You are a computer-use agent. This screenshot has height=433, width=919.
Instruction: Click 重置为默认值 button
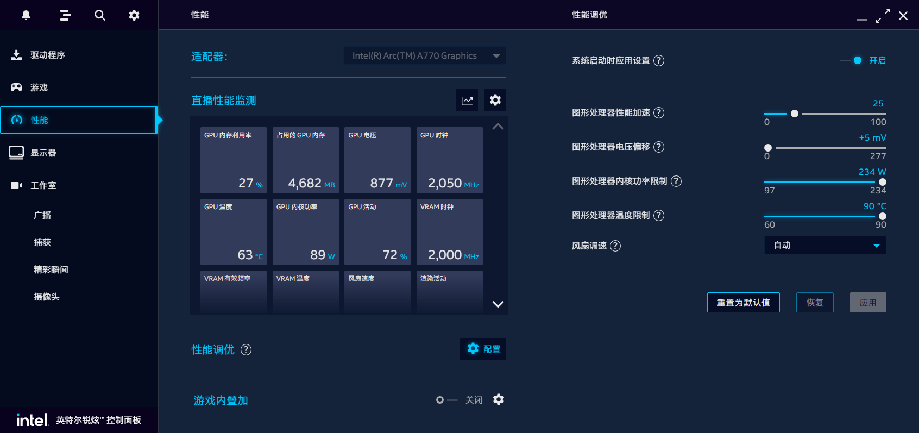tap(744, 303)
